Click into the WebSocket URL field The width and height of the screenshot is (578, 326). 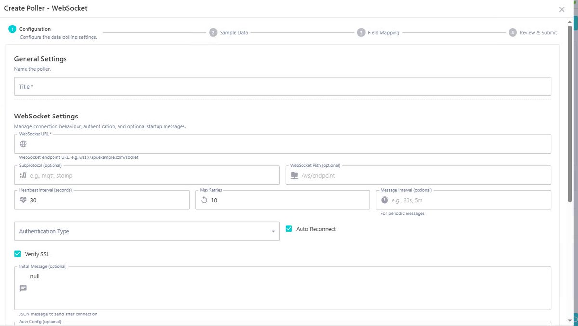pos(283,144)
